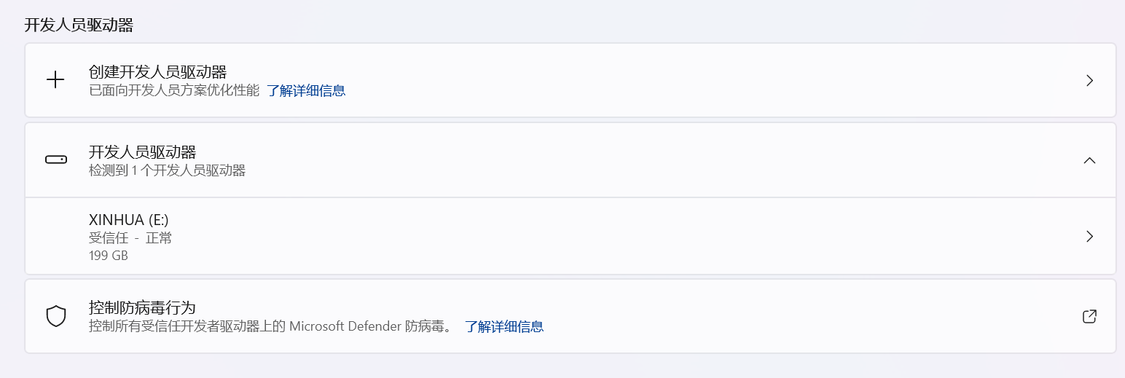This screenshot has height=378, width=1125.
Task: Click the 创建开发人员驱动器 title
Action: pos(157,72)
